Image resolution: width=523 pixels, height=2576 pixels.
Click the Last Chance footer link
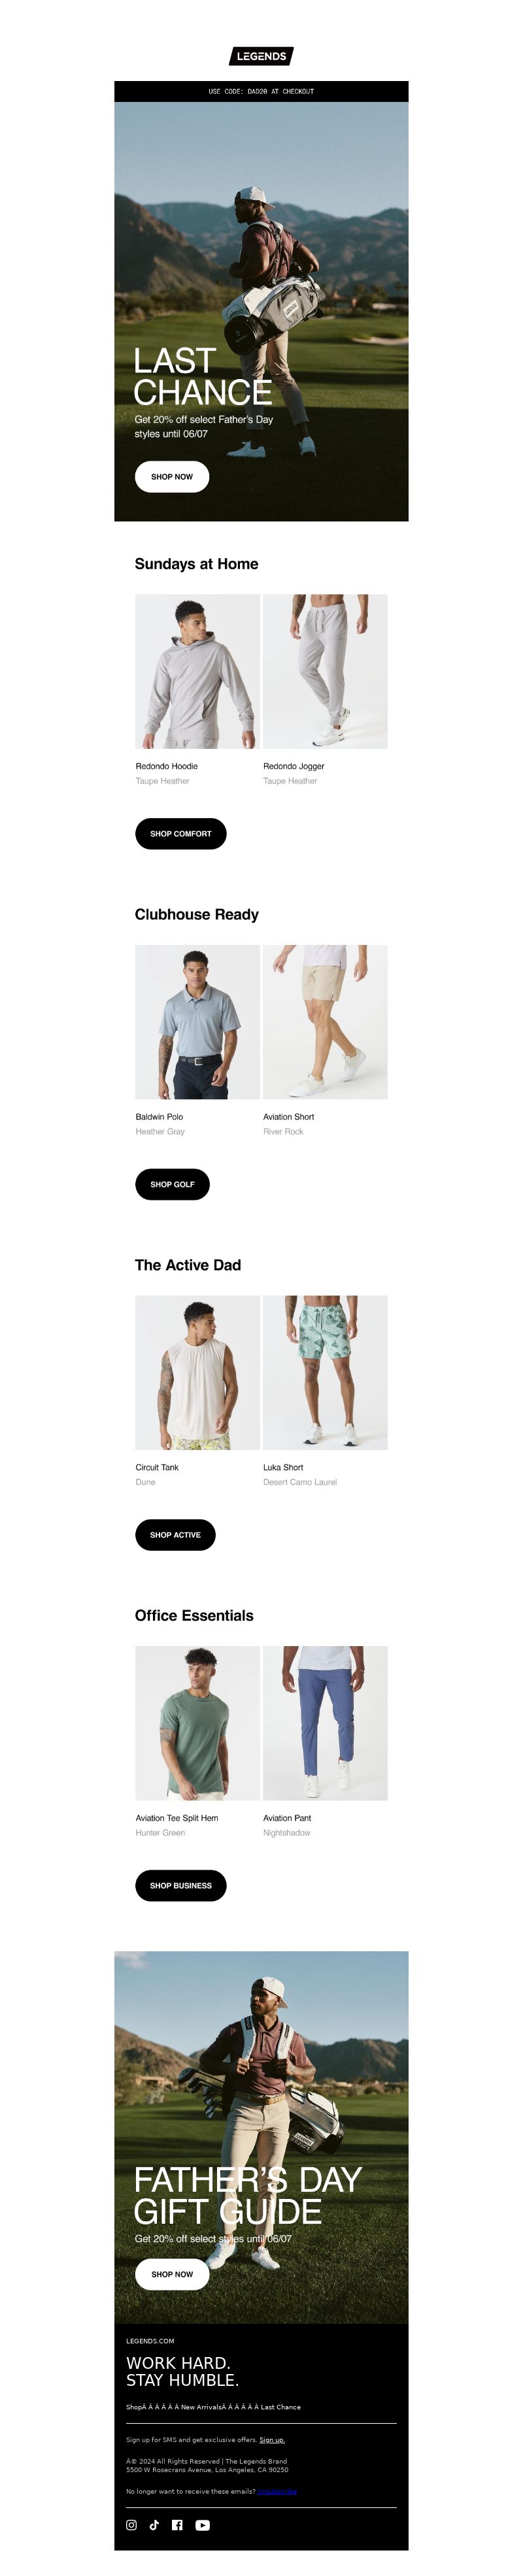click(x=281, y=2407)
